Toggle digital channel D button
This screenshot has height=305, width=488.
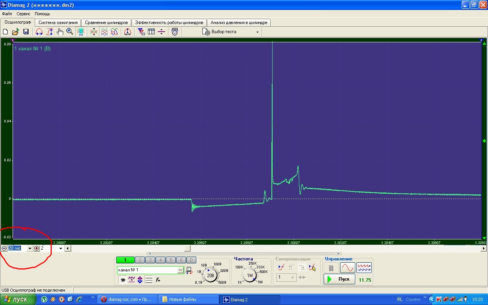point(191,260)
